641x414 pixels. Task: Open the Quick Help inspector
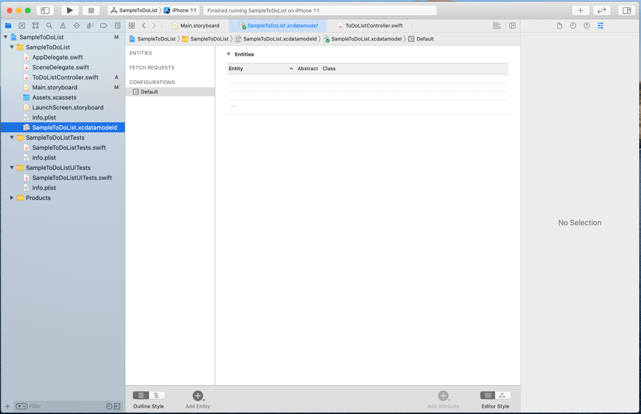tap(586, 26)
